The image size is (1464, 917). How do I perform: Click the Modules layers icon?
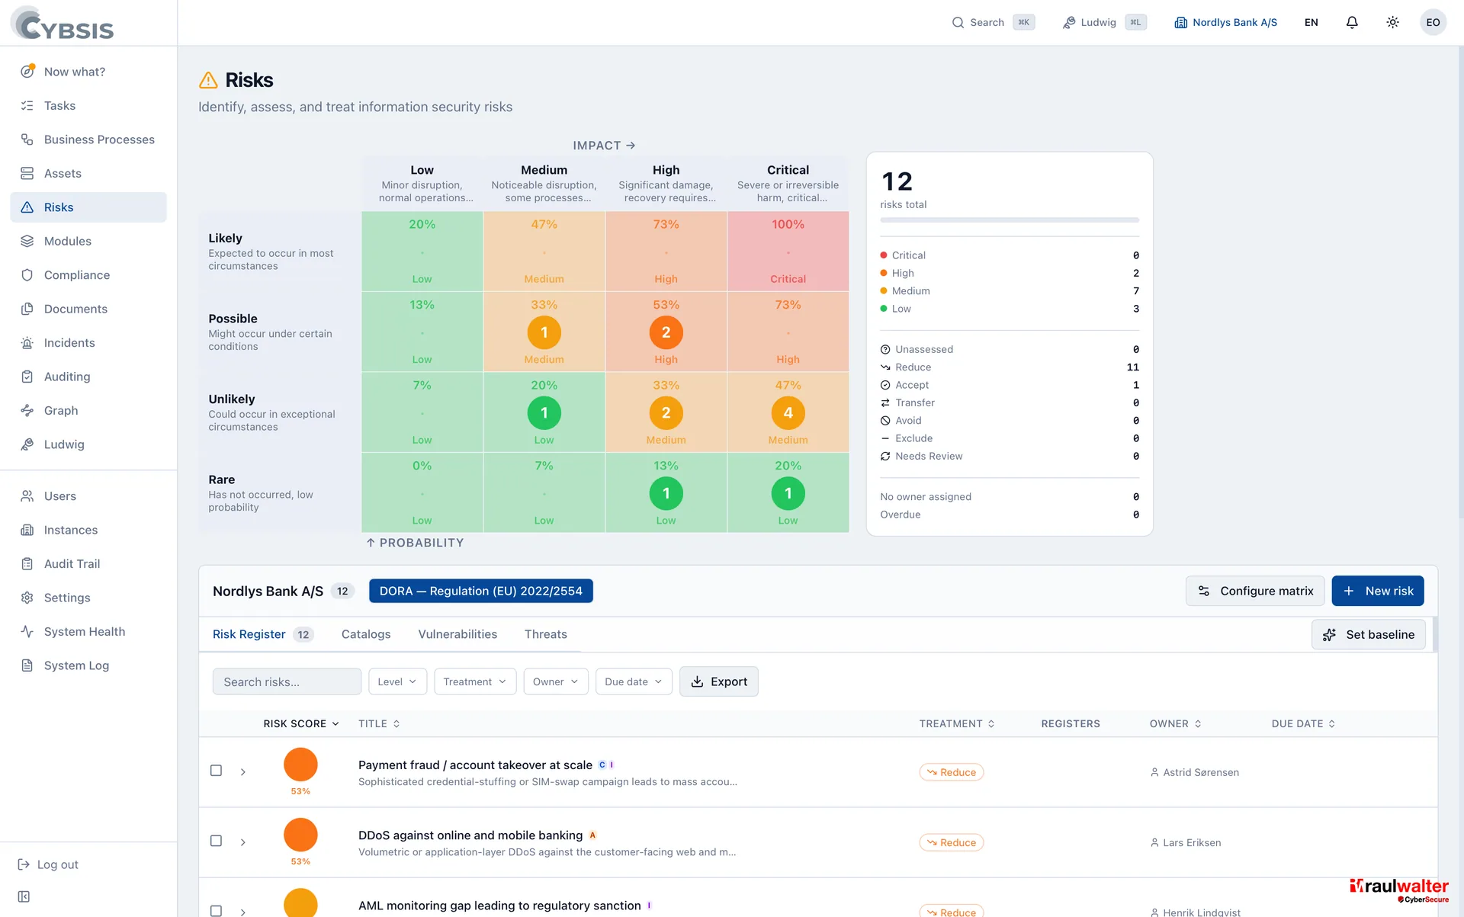(27, 241)
